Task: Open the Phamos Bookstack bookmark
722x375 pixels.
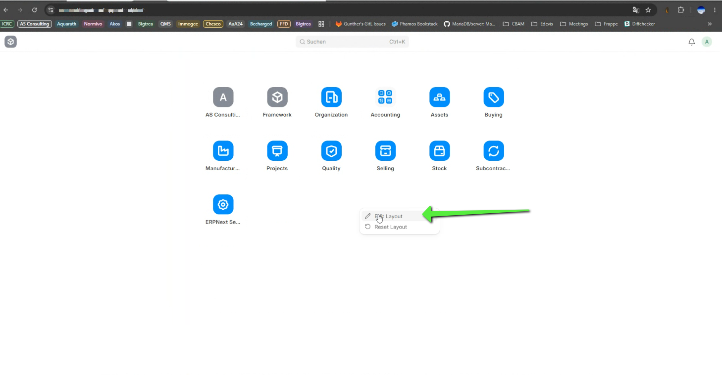Action: [414, 24]
